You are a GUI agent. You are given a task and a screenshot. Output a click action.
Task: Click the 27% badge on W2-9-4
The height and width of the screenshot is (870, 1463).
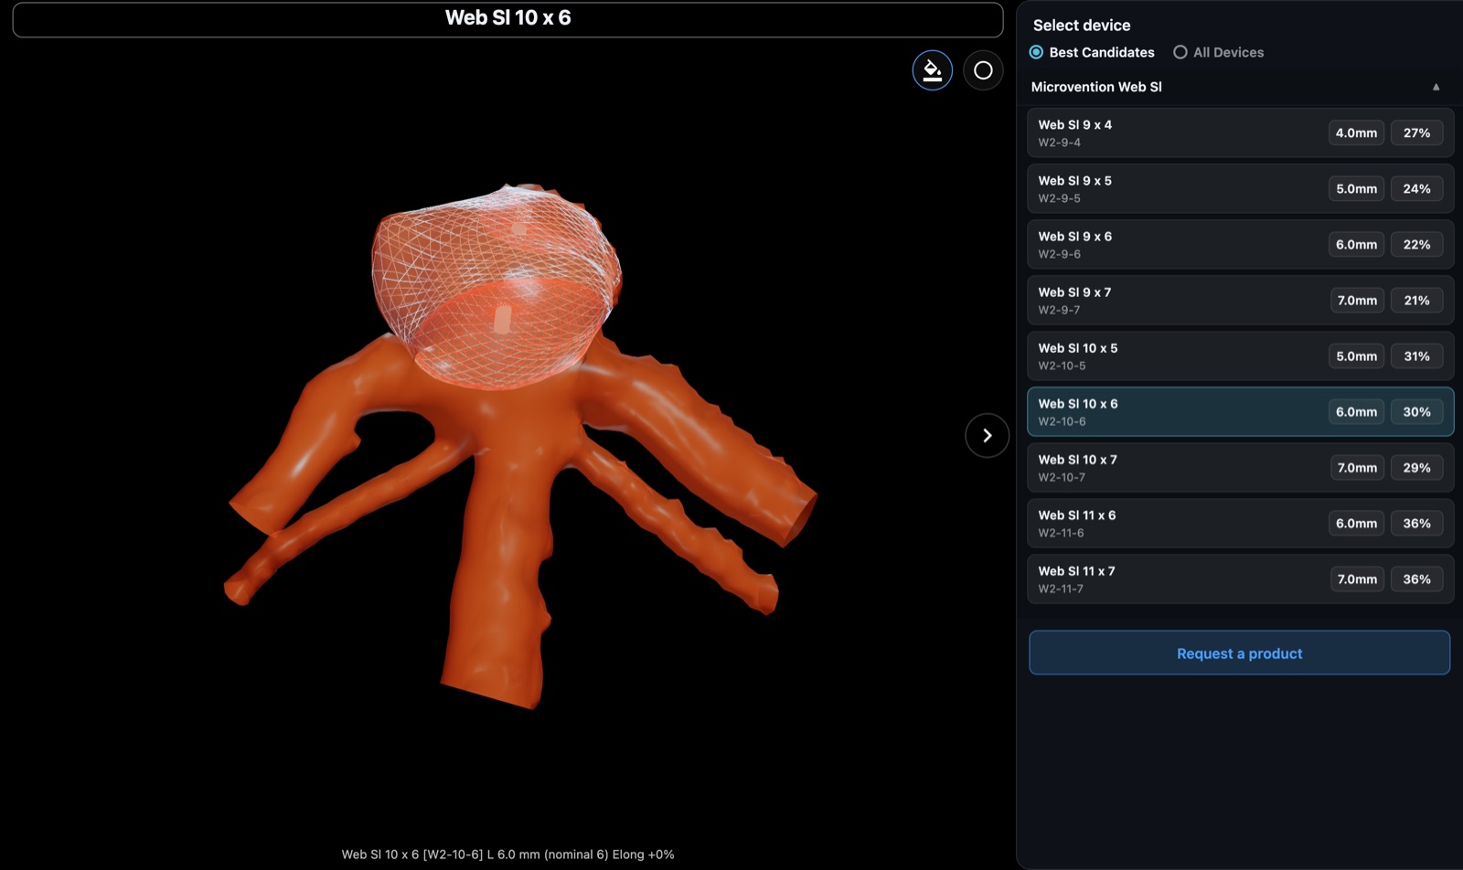pos(1416,133)
